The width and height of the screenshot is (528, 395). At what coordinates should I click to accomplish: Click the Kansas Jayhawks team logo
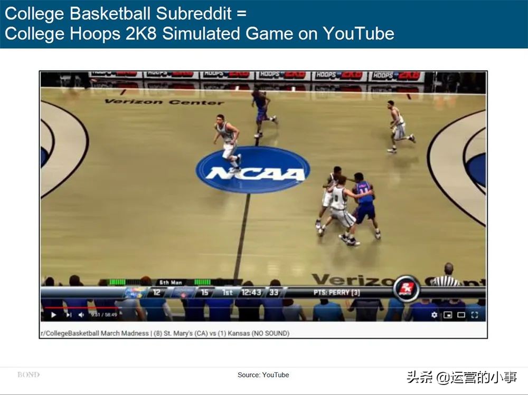click(136, 292)
